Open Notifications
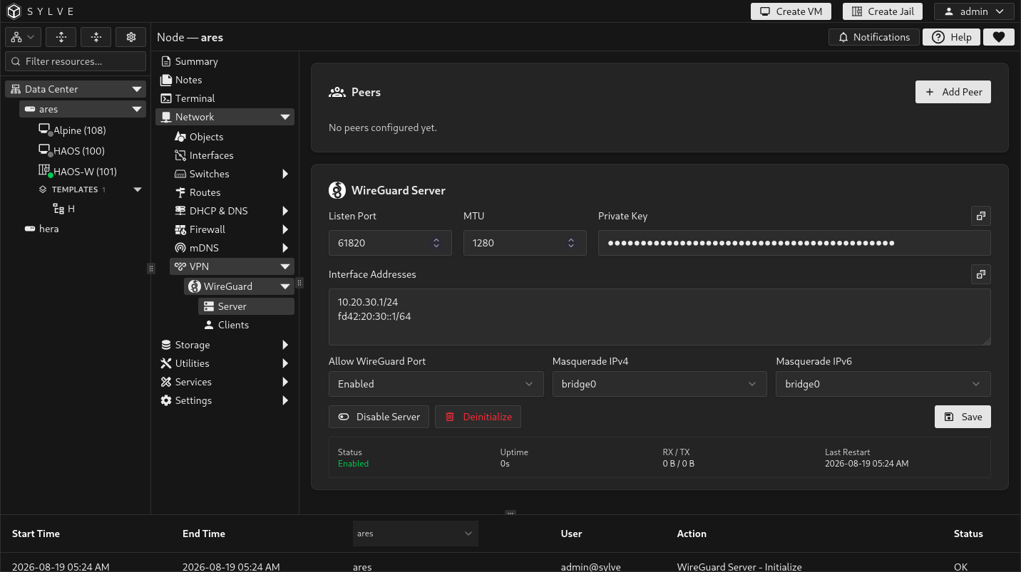 873,37
